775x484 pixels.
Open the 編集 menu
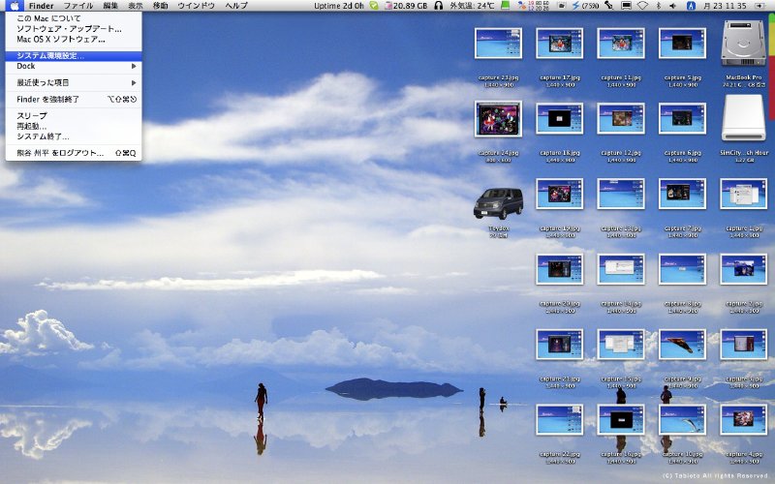pyautogui.click(x=110, y=6)
